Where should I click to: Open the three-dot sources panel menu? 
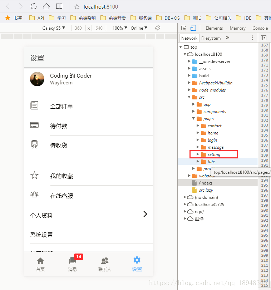click(252, 38)
